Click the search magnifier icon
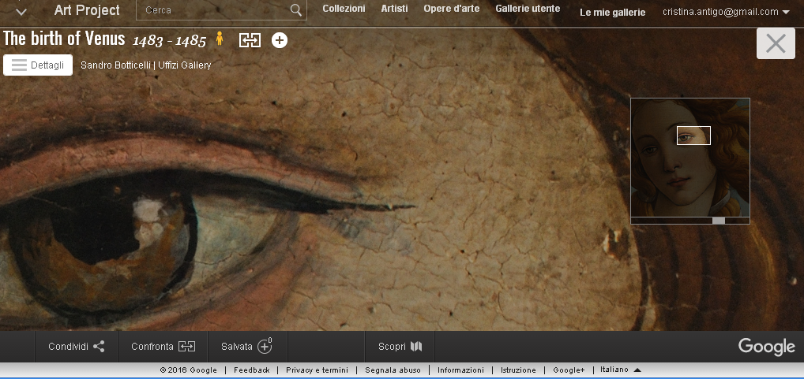Viewport: 804px width, 379px height. pos(296,10)
